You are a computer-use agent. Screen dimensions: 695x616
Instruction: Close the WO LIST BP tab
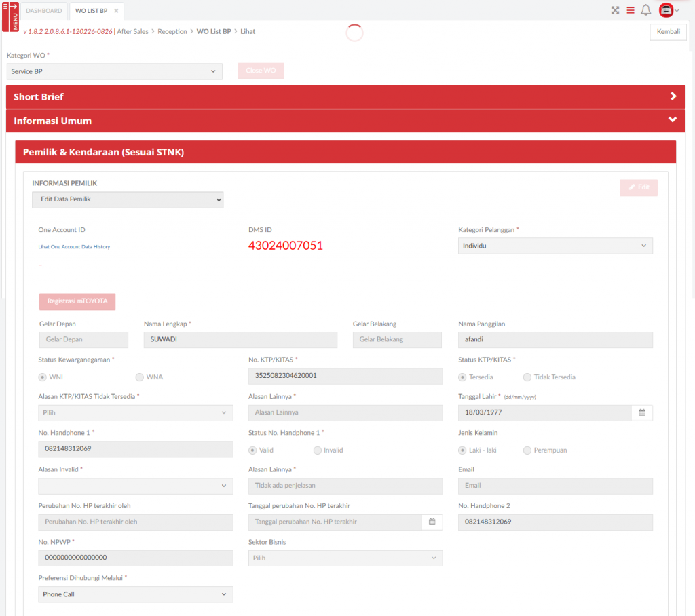click(116, 11)
